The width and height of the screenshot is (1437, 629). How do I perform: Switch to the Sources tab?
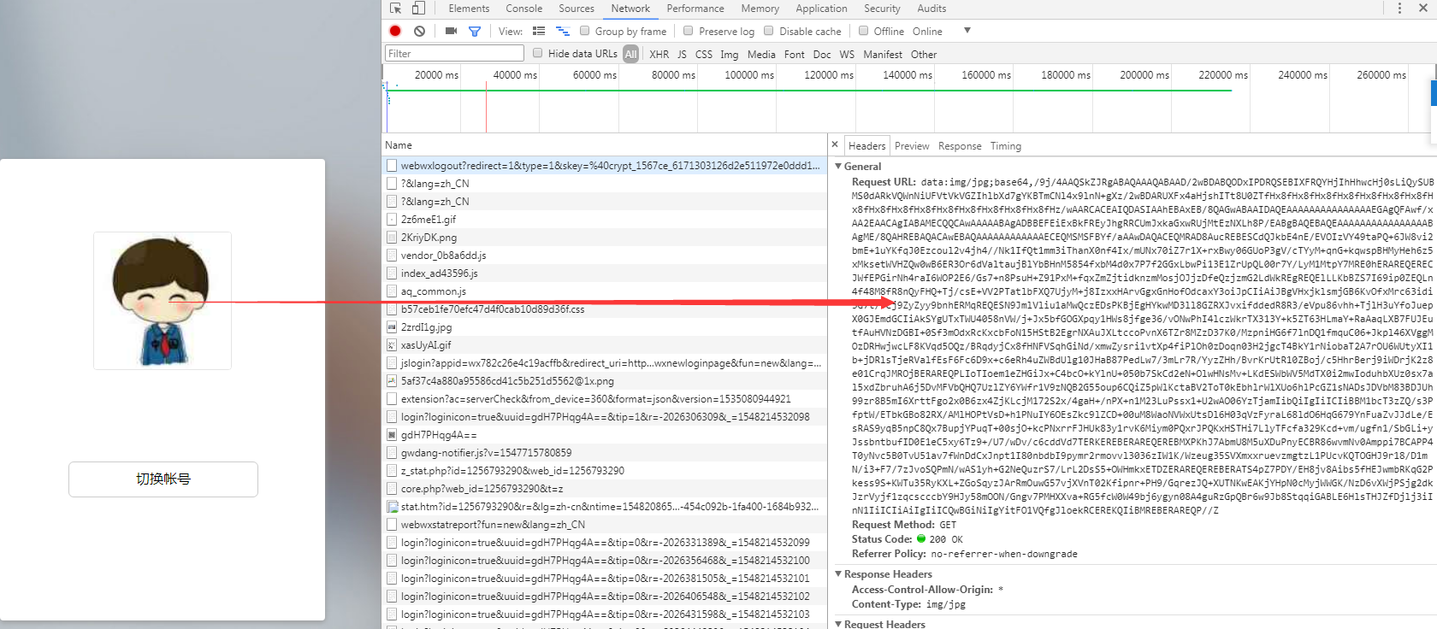point(577,9)
